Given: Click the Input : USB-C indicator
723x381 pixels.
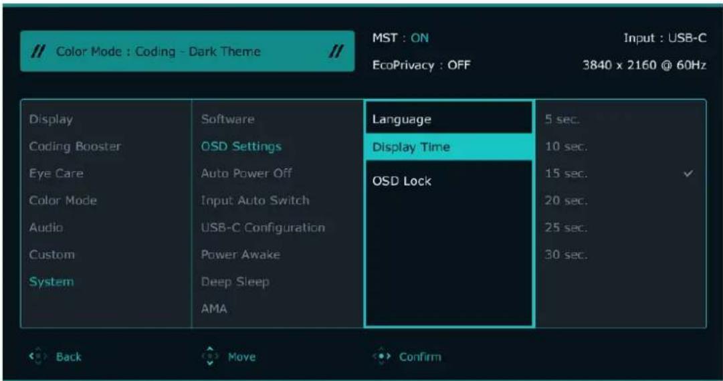Looking at the screenshot, I should pyautogui.click(x=664, y=38).
